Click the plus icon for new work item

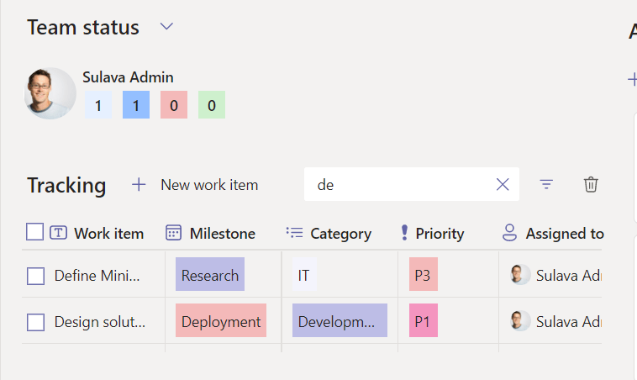point(139,184)
